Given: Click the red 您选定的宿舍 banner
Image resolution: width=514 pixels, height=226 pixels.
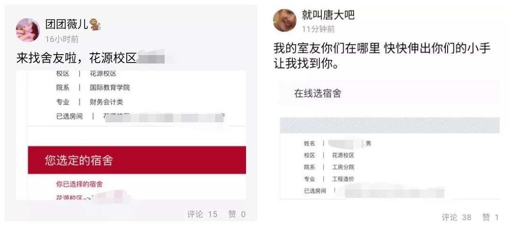Looking at the screenshot, I should click(137, 160).
